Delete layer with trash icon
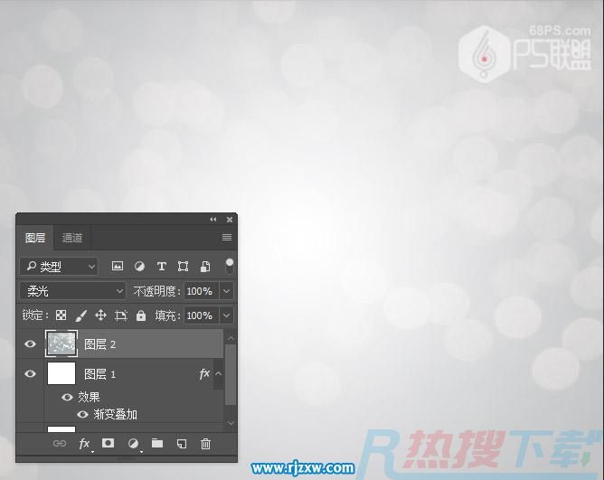 pyautogui.click(x=205, y=444)
